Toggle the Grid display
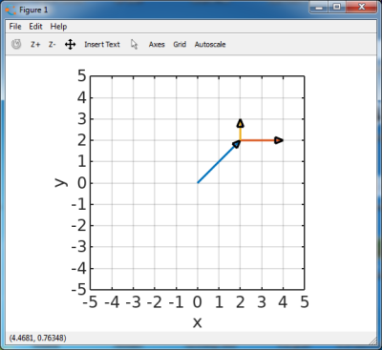382x350 pixels. click(x=180, y=45)
